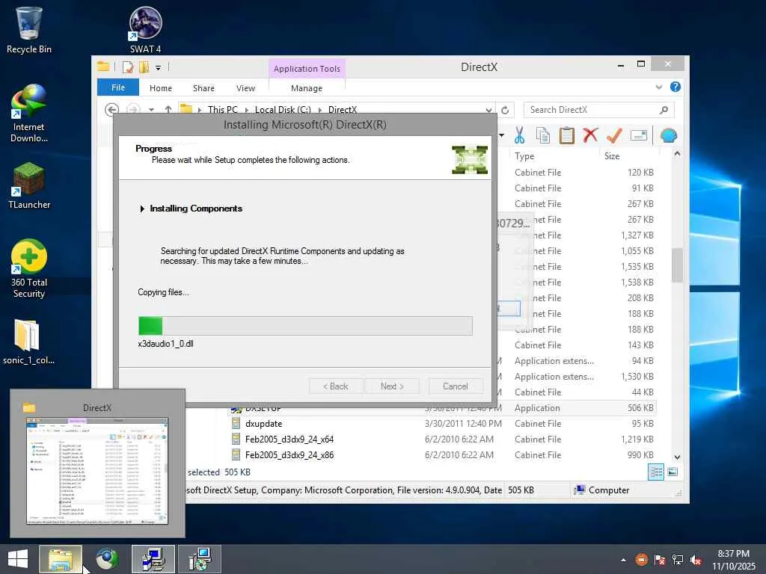Click the Cut scissors icon in toolbar
The image size is (766, 574).
[519, 135]
